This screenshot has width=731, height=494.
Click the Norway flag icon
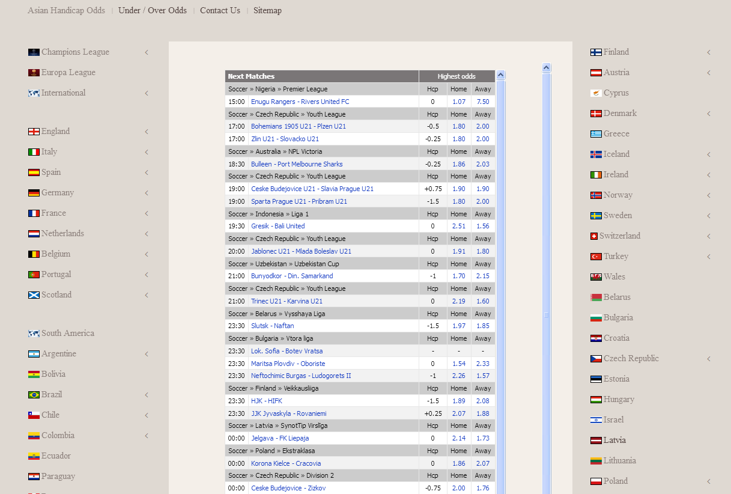click(x=596, y=195)
